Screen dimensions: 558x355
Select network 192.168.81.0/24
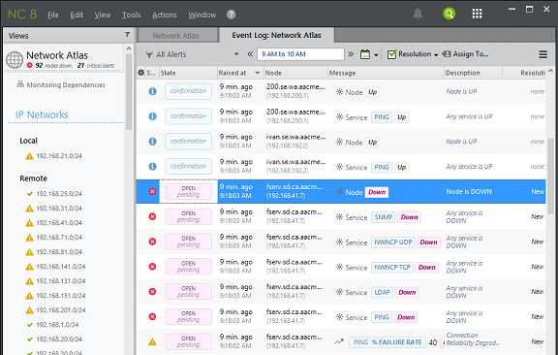(59, 252)
